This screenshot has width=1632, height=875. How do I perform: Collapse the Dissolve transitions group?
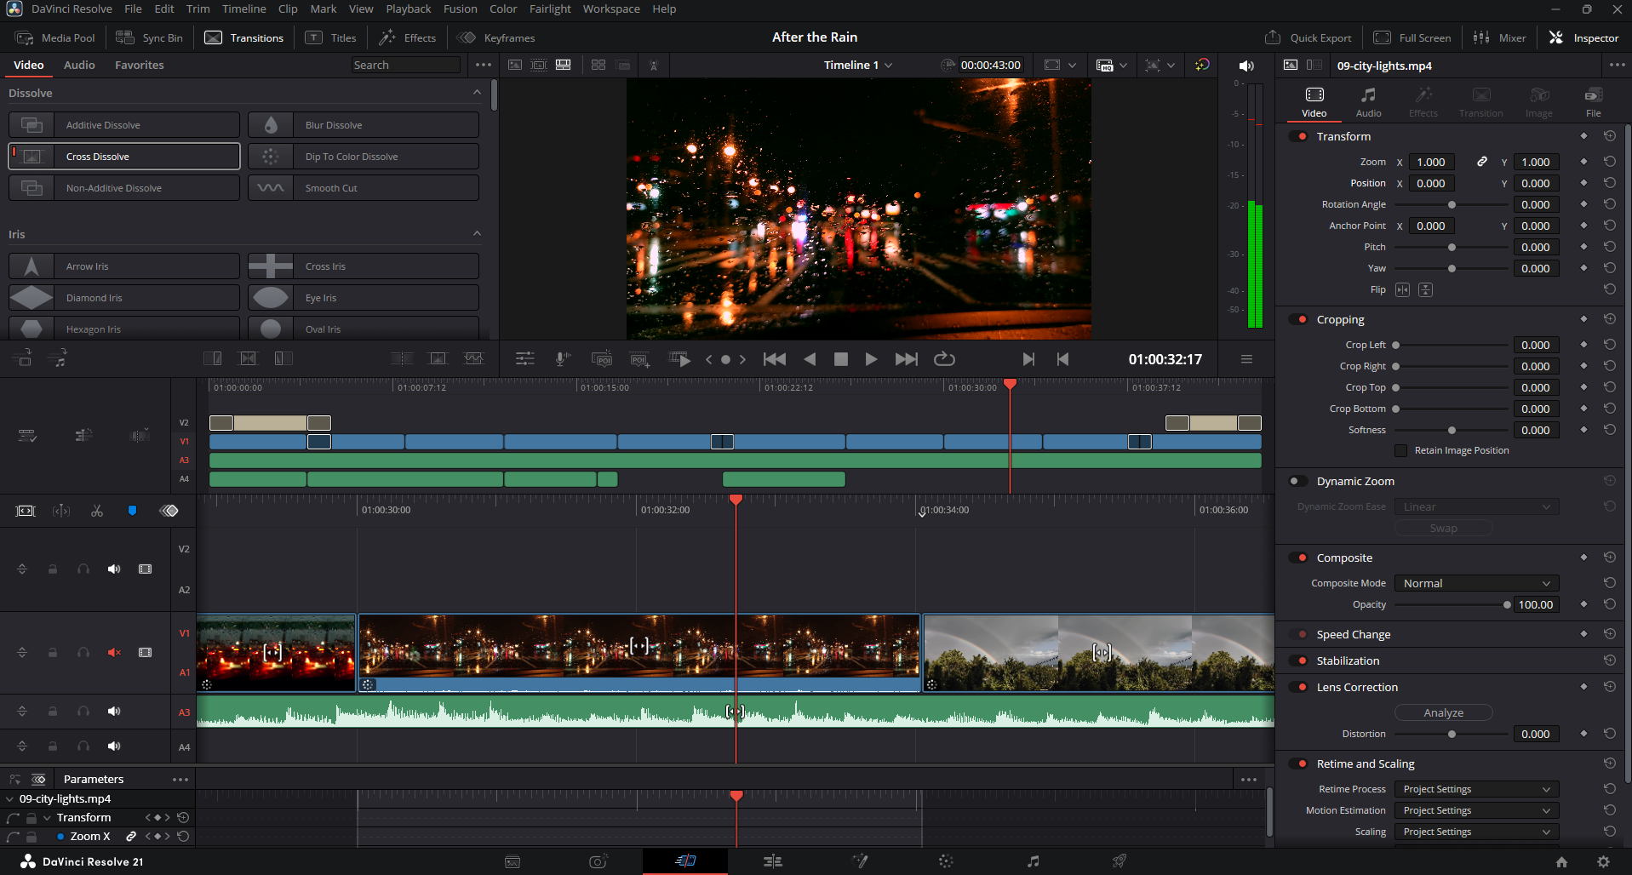pyautogui.click(x=477, y=93)
